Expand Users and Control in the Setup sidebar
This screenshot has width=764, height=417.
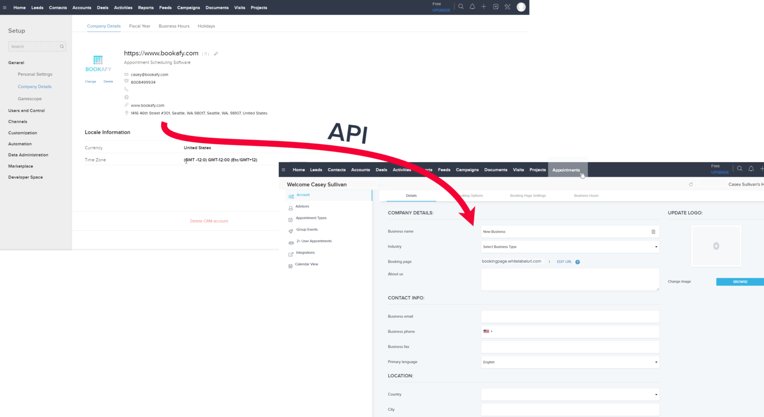tap(26, 111)
